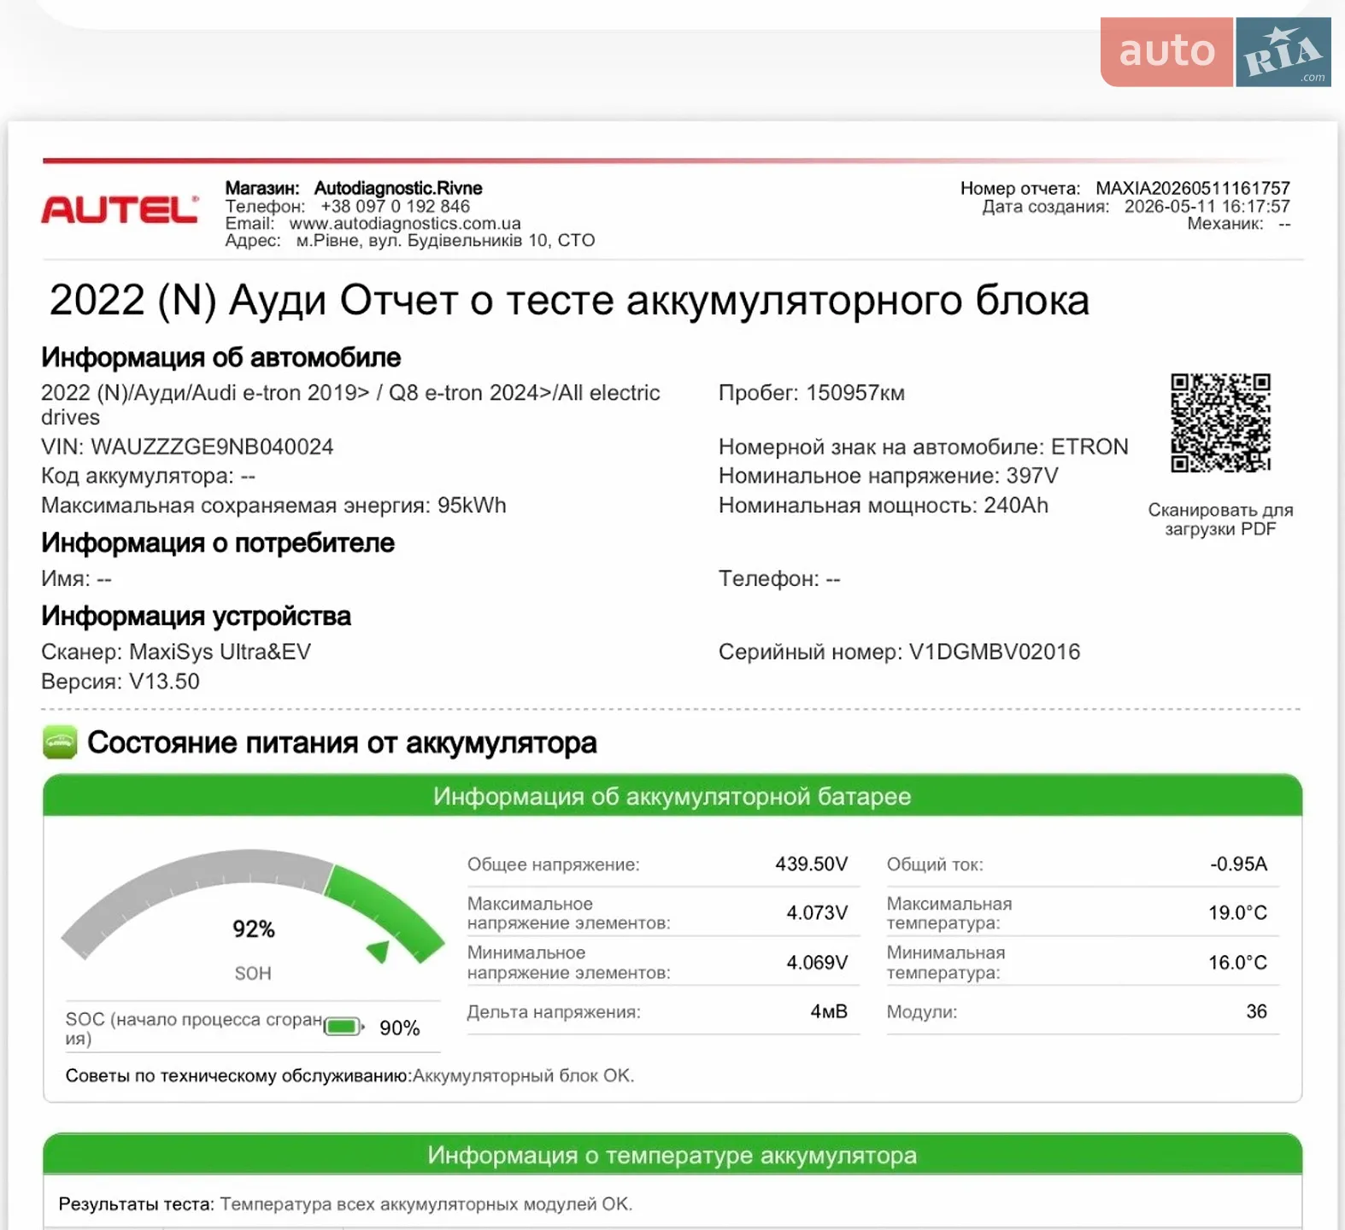Screen dimensions: 1345x1230
Task: Click the maximum temperature value 19.0°C
Action: [x=1237, y=913]
